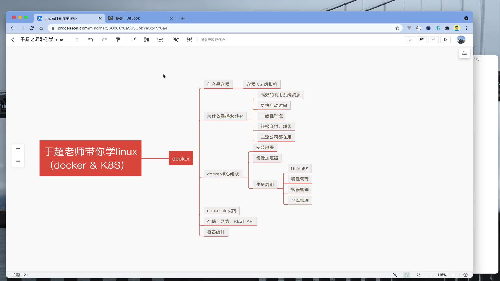Open the mindmap structure layout icon
The width and height of the screenshot is (500, 281).
[190, 40]
